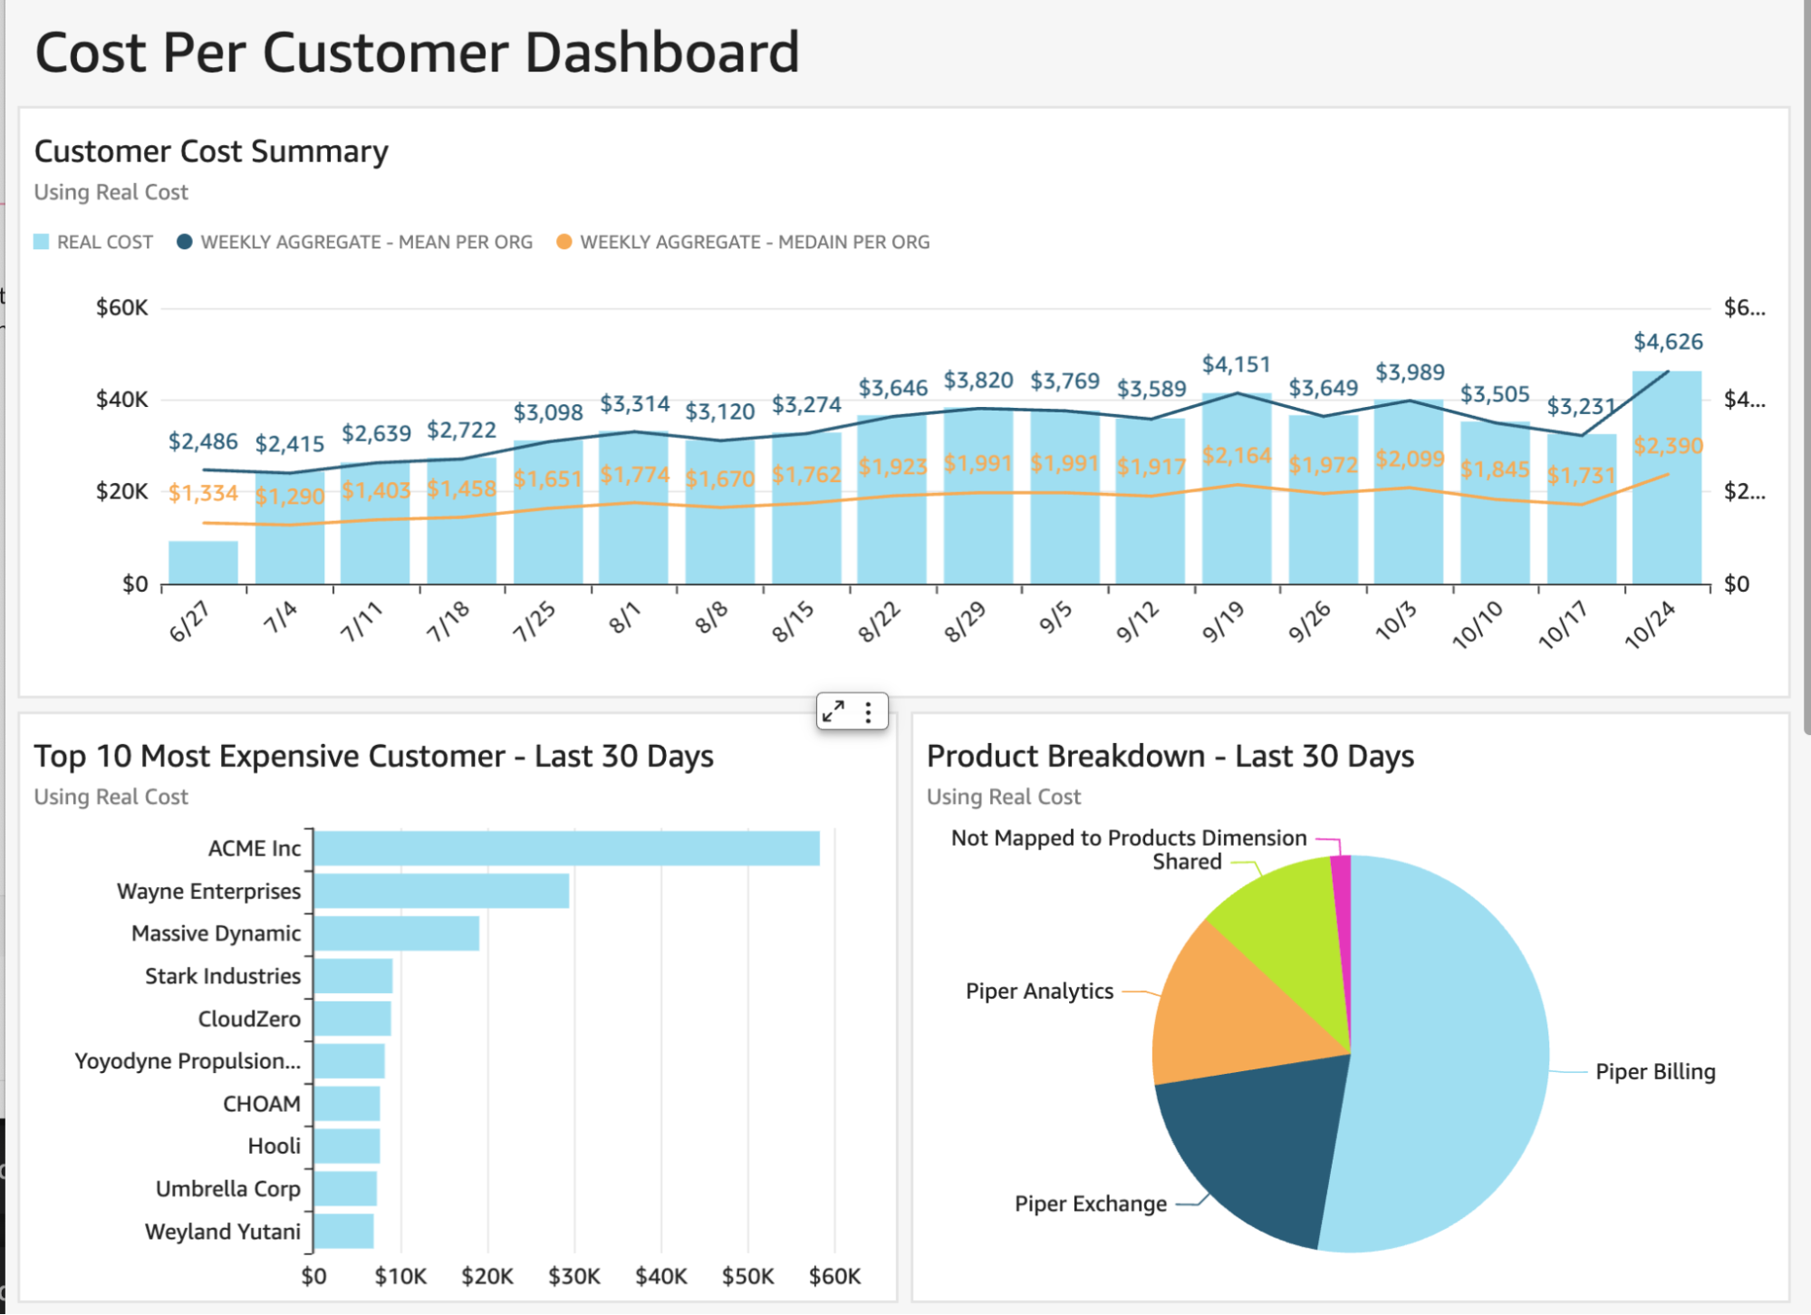This screenshot has width=1811, height=1315.
Task: Click the Cost Per Customer Dashboard heading
Action: click(x=418, y=53)
